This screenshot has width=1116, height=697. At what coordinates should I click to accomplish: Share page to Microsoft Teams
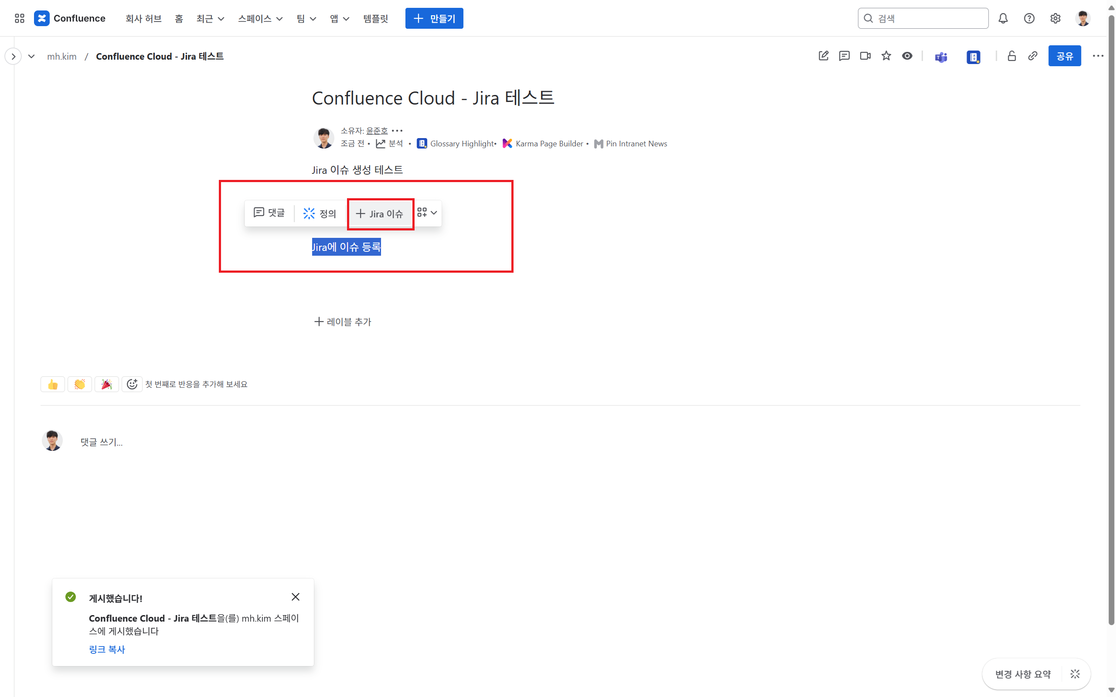(x=941, y=57)
